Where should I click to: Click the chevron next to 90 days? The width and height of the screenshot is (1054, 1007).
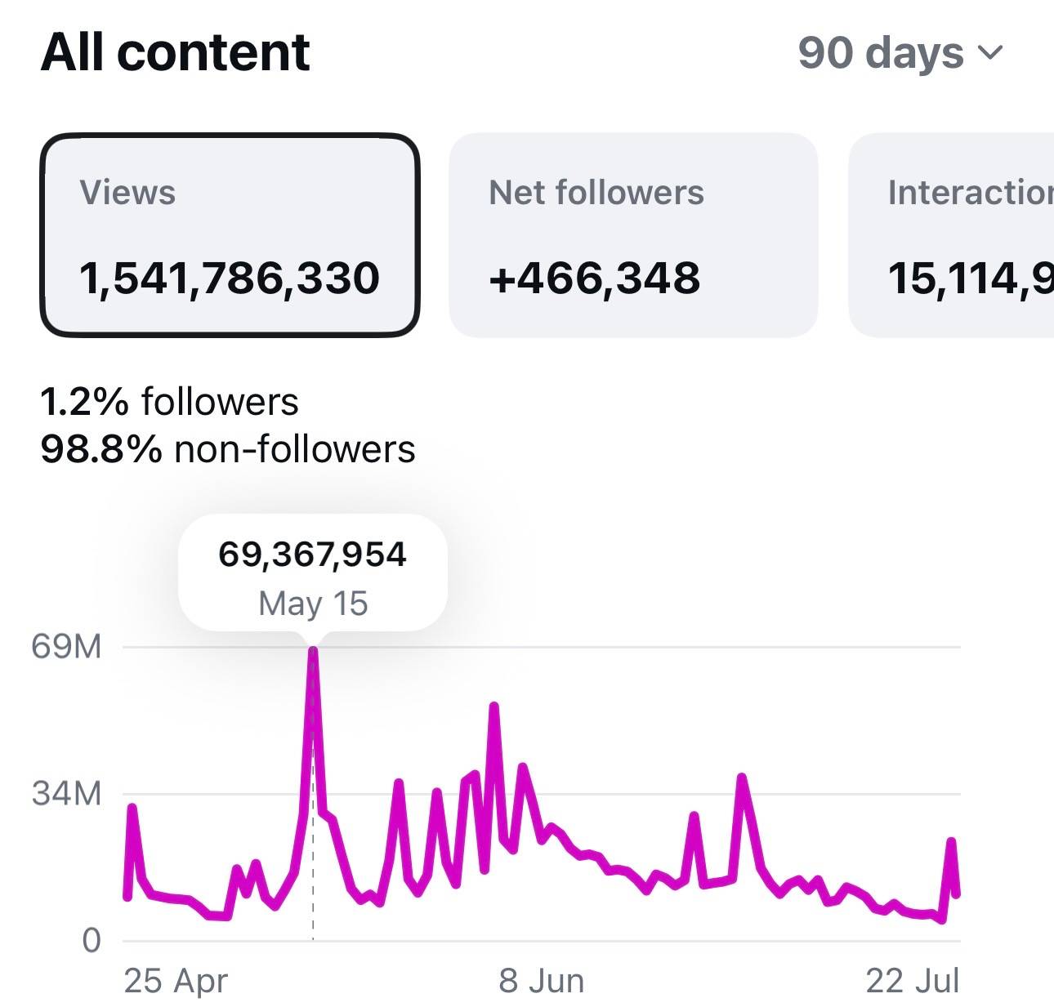[989, 53]
